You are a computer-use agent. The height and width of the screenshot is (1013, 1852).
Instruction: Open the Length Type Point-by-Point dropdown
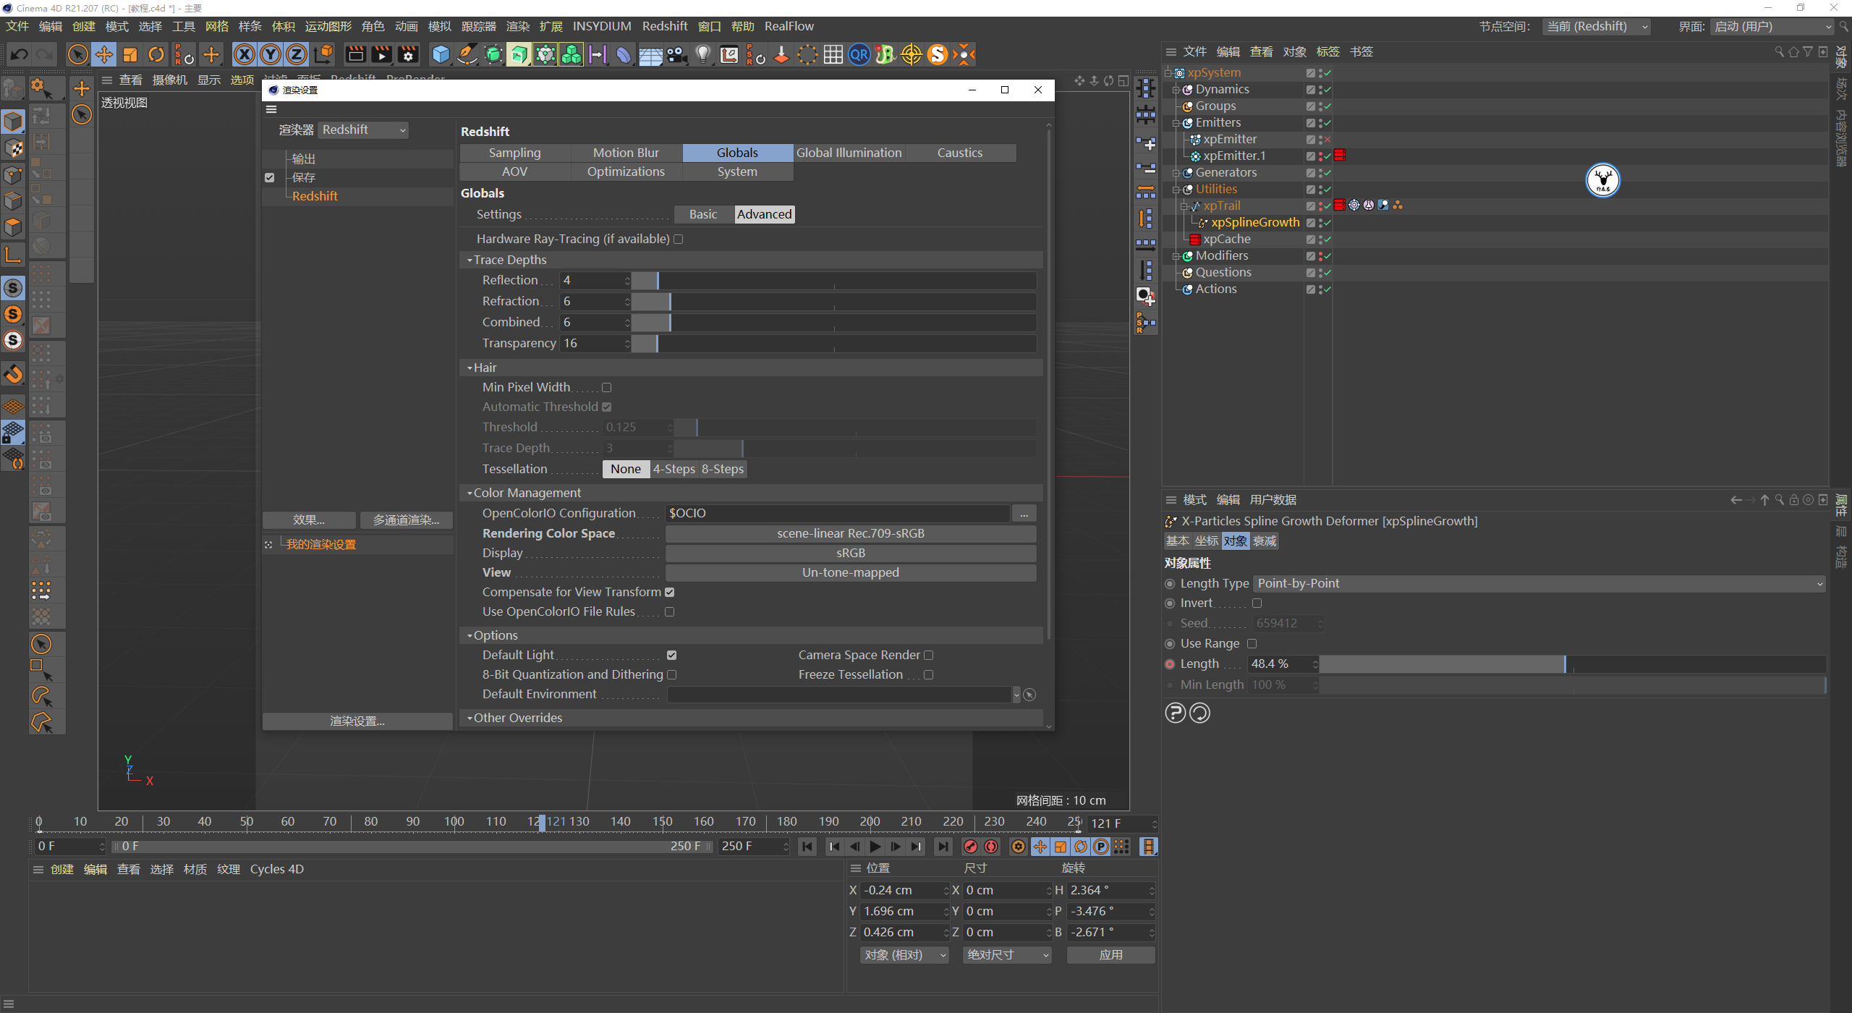click(x=1539, y=583)
